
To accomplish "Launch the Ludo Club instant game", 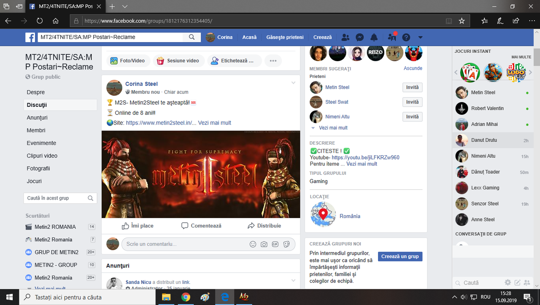I will coord(516,73).
